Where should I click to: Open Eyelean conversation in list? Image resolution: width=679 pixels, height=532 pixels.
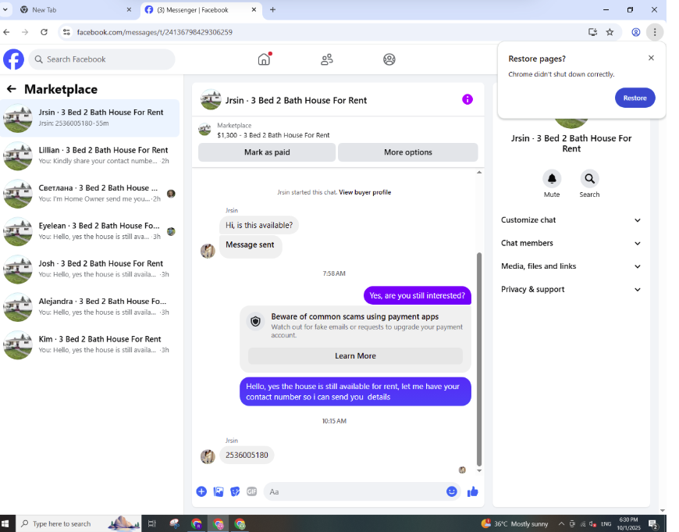[x=90, y=231]
